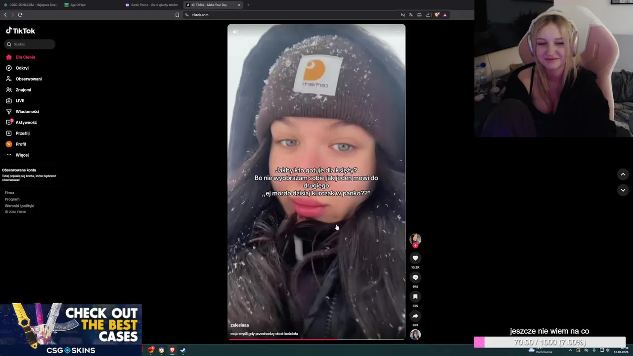Seek on the video progress bar
This screenshot has height=356, width=633.
pyautogui.click(x=316, y=339)
